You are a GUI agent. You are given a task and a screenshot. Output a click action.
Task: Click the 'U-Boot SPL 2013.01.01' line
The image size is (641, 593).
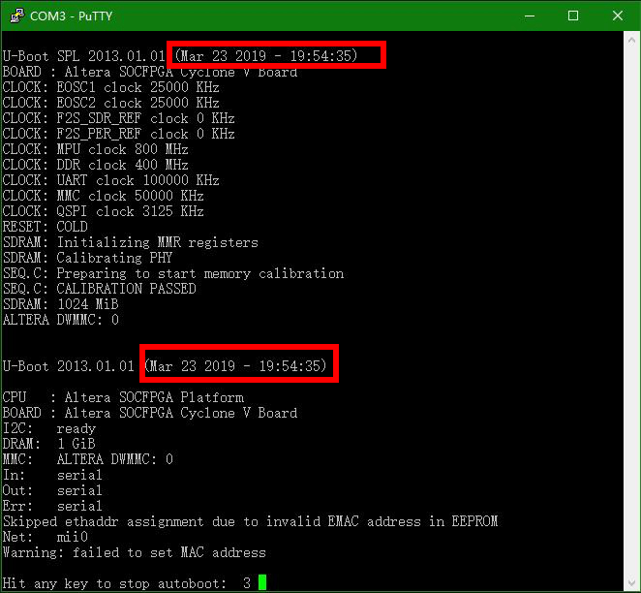pos(180,55)
